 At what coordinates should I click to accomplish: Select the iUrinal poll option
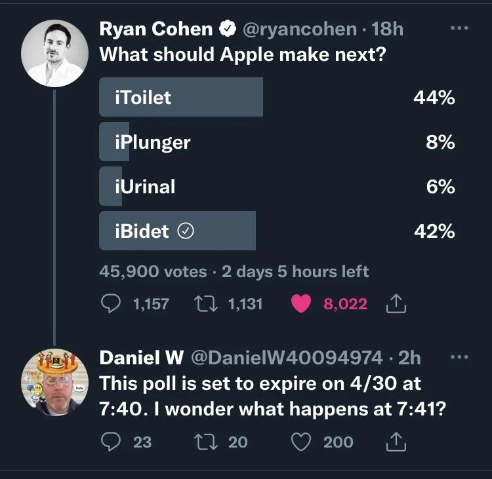click(x=145, y=187)
